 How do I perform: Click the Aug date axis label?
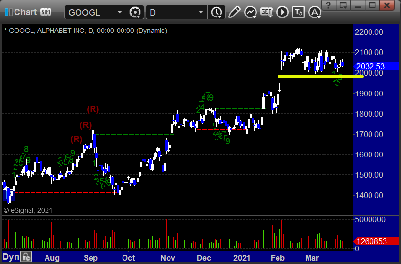[x=52, y=258]
